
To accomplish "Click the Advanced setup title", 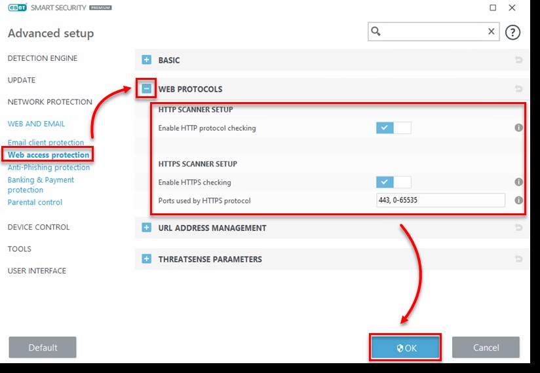I will click(50, 33).
